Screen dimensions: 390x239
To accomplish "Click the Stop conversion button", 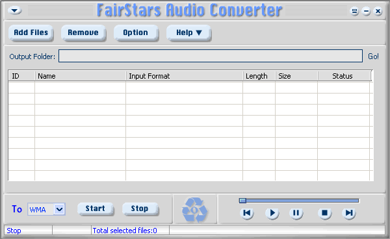I will (140, 208).
